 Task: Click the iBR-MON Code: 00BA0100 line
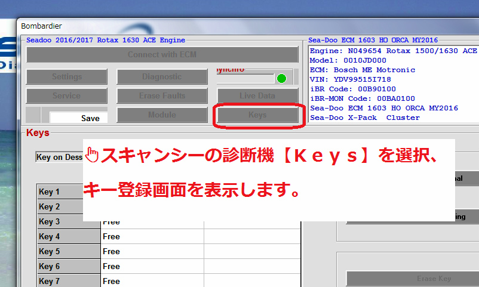(363, 98)
